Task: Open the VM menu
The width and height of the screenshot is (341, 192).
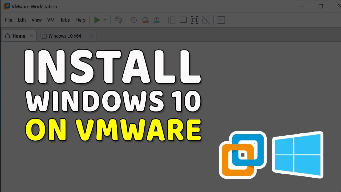Action: pyautogui.click(x=51, y=20)
